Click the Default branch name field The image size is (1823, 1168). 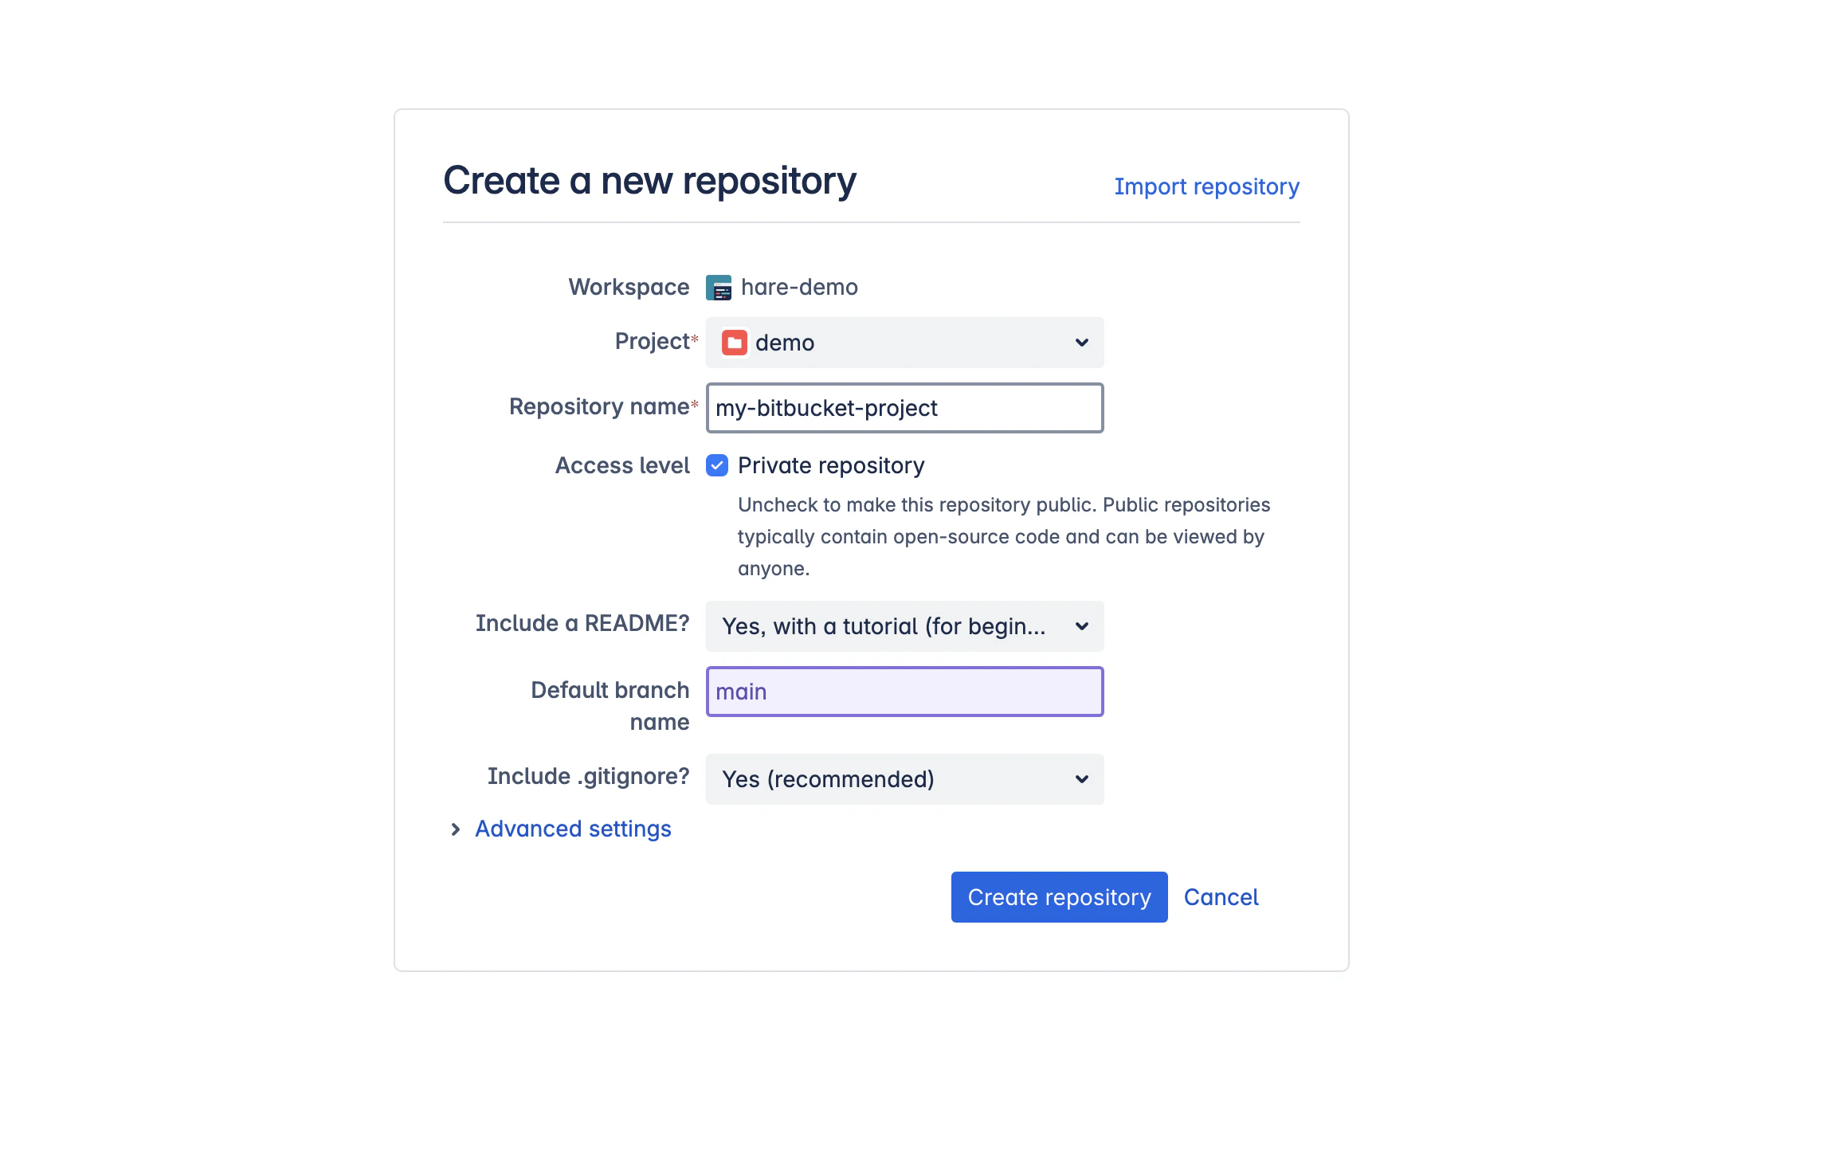pyautogui.click(x=904, y=691)
